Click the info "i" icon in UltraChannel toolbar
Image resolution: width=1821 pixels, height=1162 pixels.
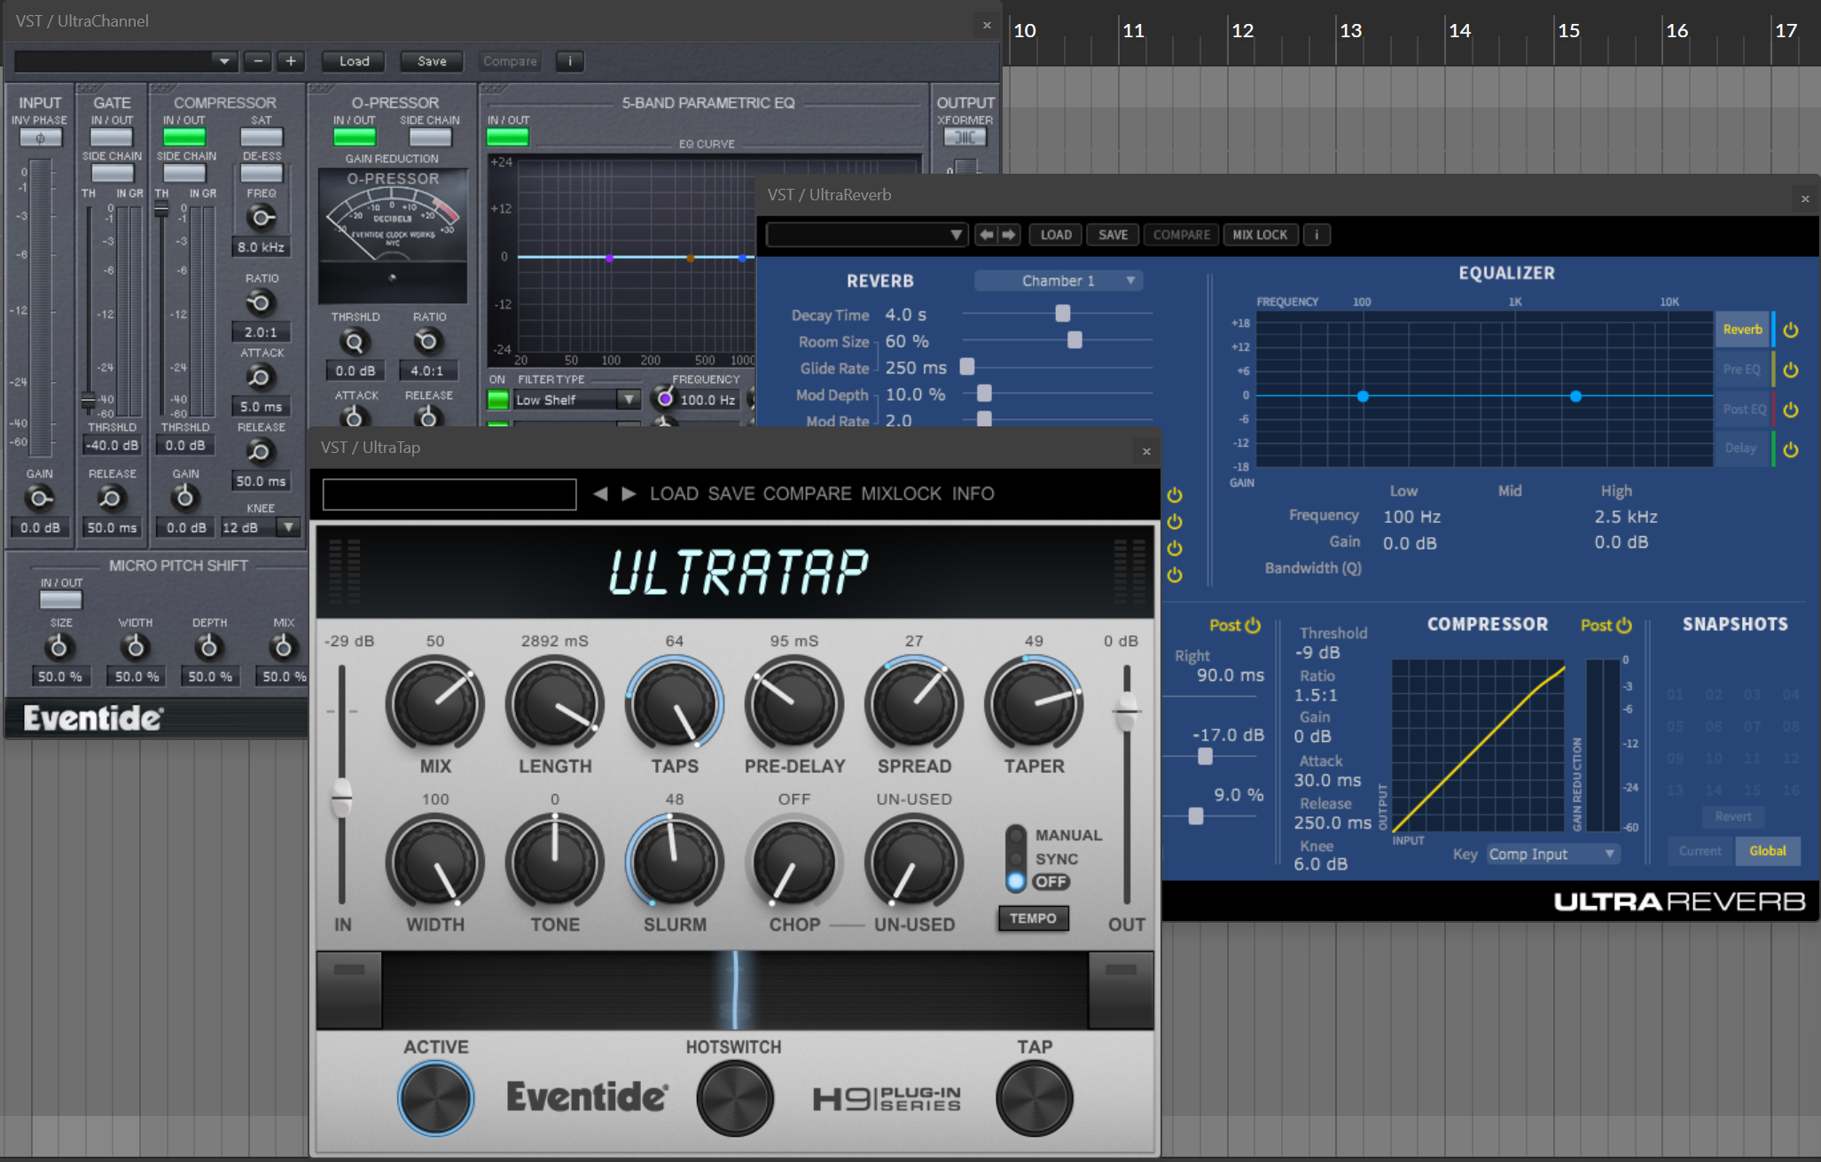(570, 61)
